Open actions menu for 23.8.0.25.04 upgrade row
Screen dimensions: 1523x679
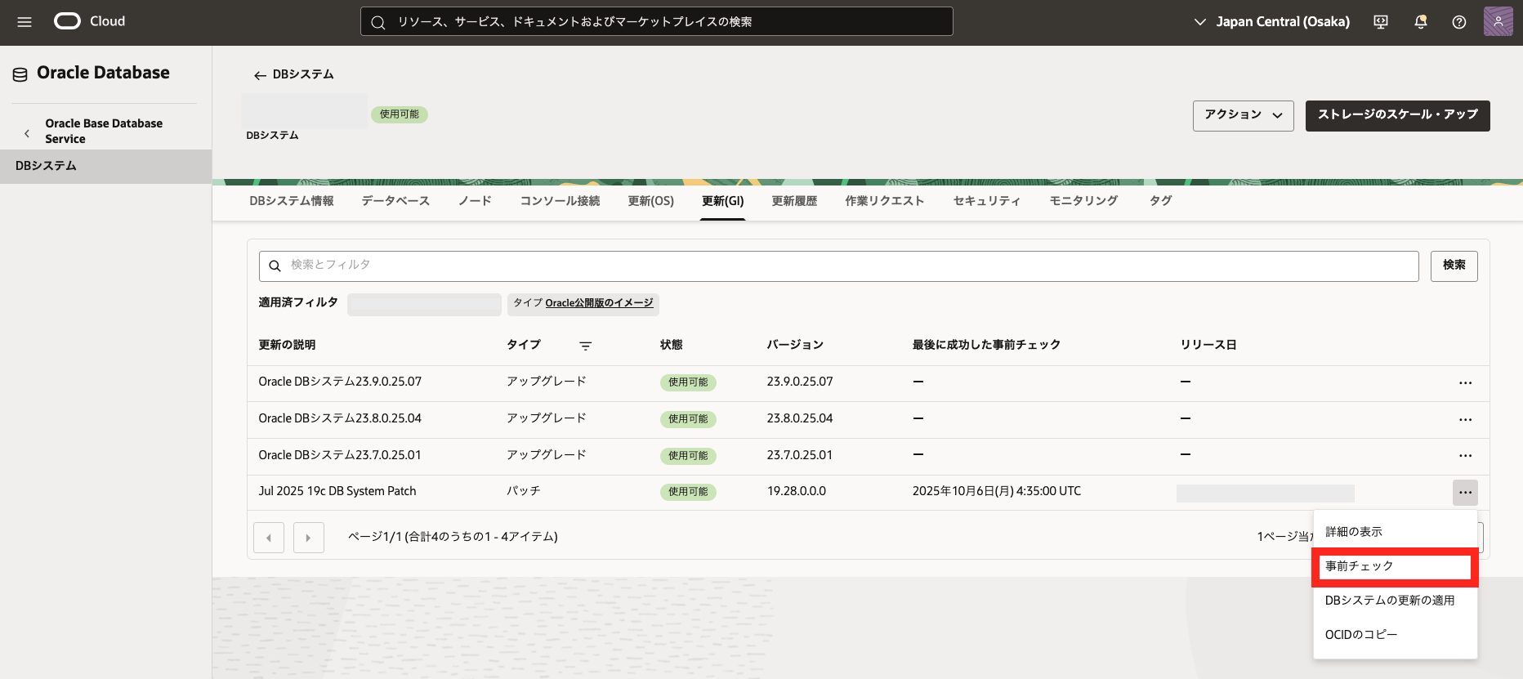coord(1465,419)
